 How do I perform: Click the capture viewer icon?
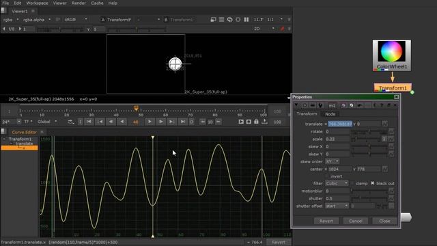249,122
